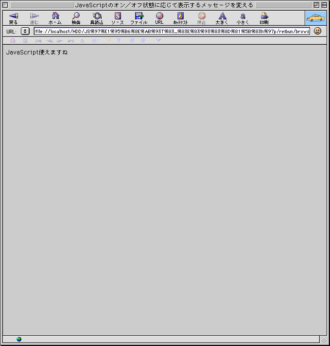Print the page with 印刷 button

(x=264, y=18)
